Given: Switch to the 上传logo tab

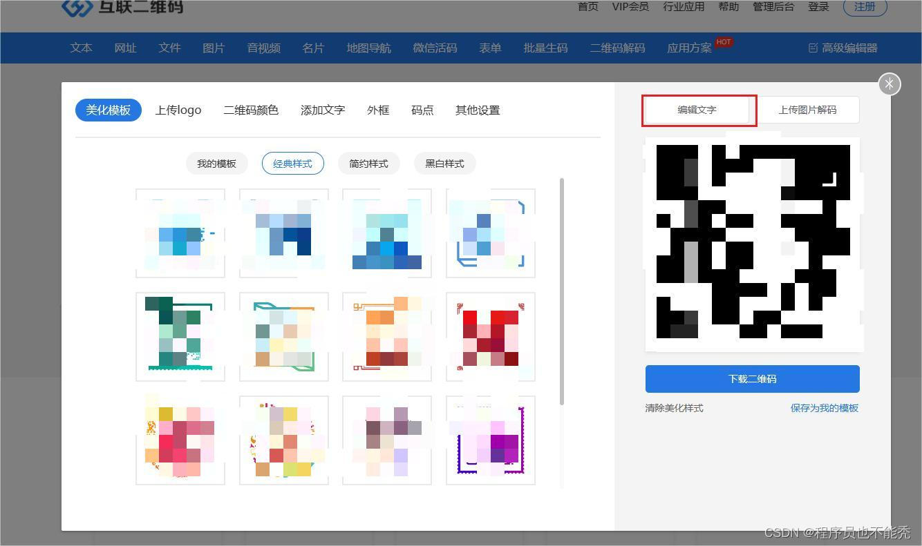Looking at the screenshot, I should [x=178, y=110].
